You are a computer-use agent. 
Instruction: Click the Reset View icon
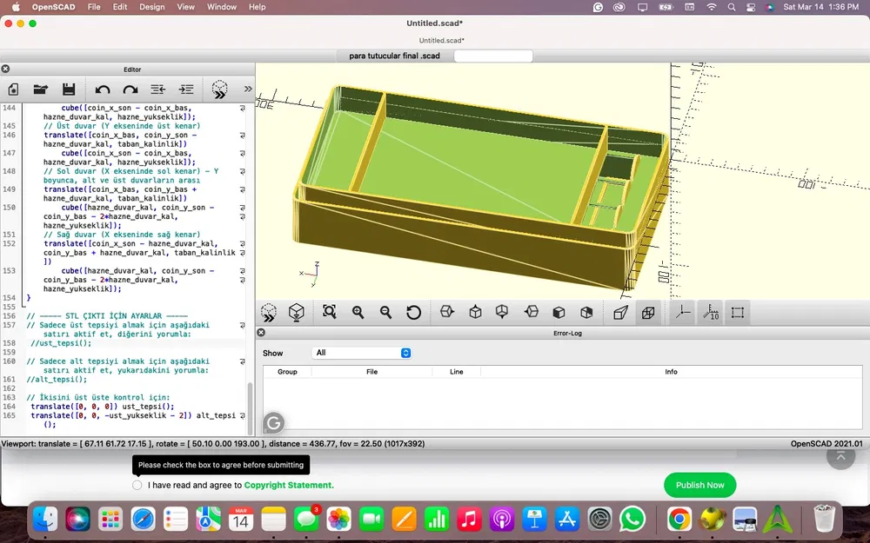[x=413, y=312]
